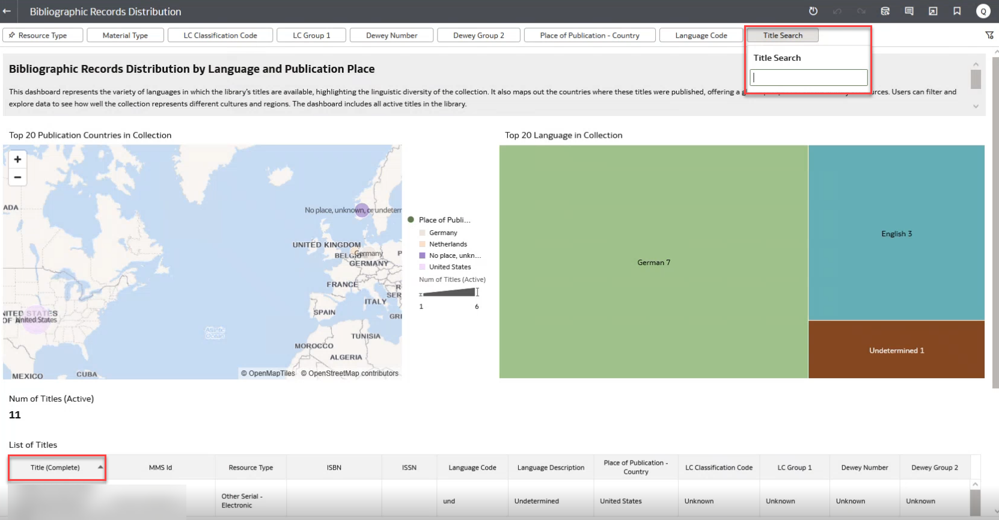
Task: Collapse description text with up chevron
Action: coord(976,64)
